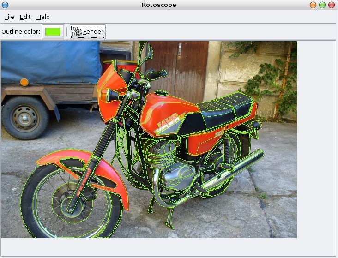Maximize the Rotoscope window
The width and height of the screenshot is (338, 258).
(x=322, y=5)
